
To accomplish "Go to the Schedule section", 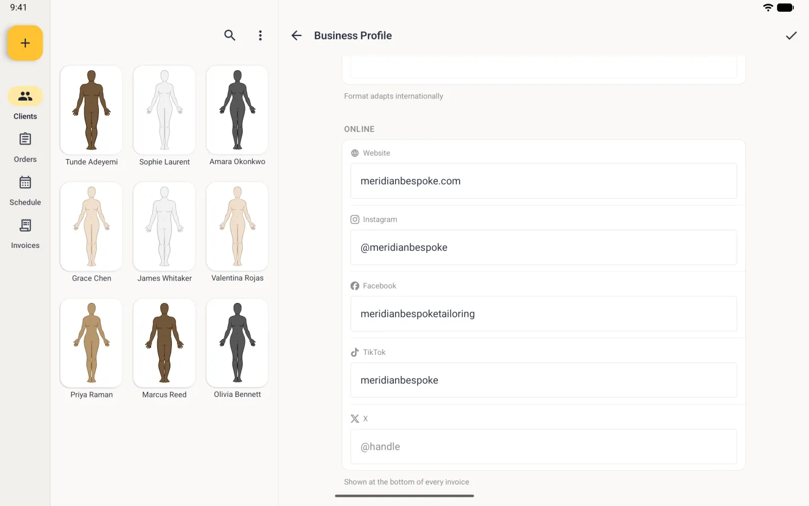I will pos(25,191).
